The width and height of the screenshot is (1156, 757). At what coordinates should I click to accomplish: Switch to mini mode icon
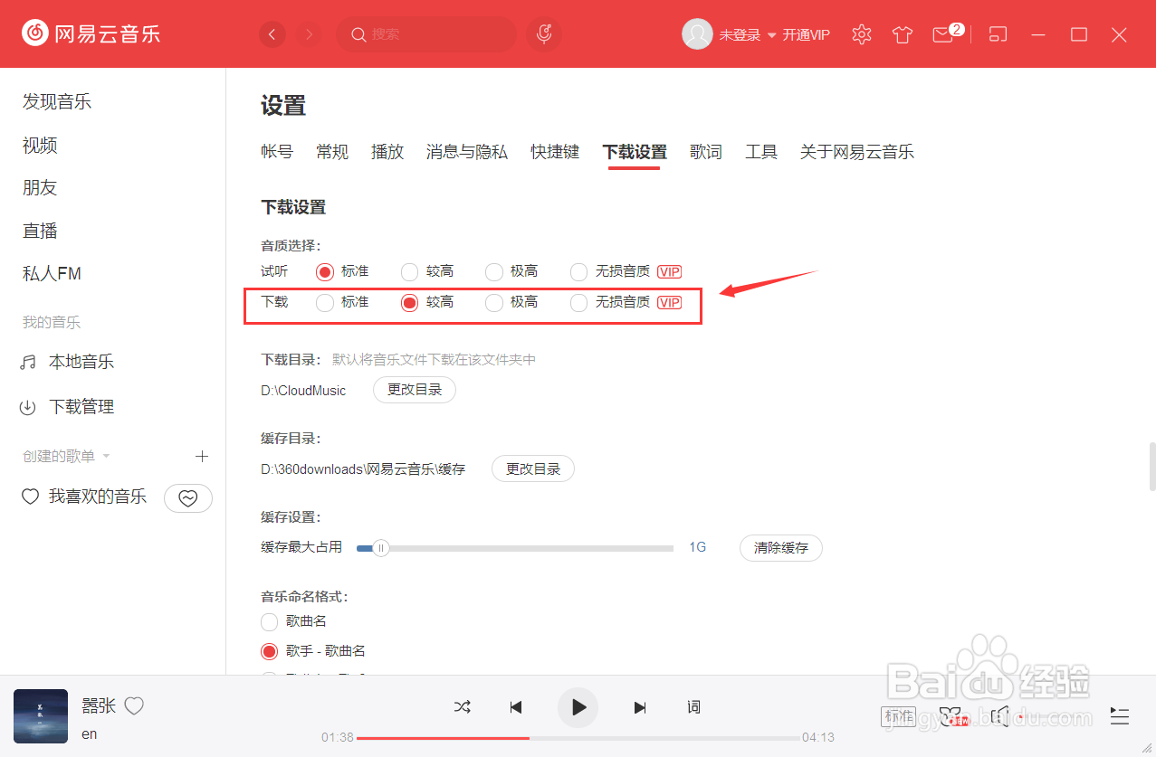[998, 34]
